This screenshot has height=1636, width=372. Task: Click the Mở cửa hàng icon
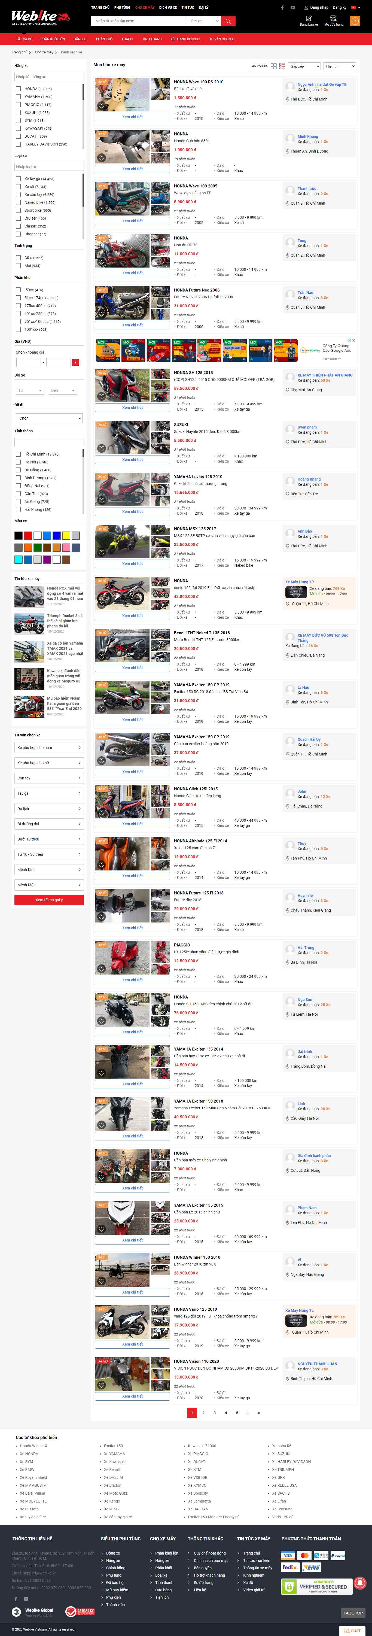[x=334, y=19]
